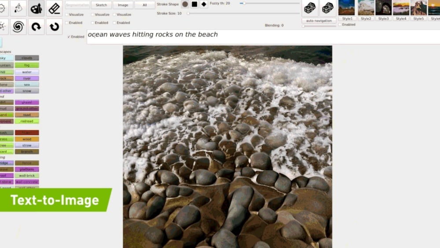The height and width of the screenshot is (248, 440).
Task: Pick the wall-brick label swatch
Action: [27, 176]
